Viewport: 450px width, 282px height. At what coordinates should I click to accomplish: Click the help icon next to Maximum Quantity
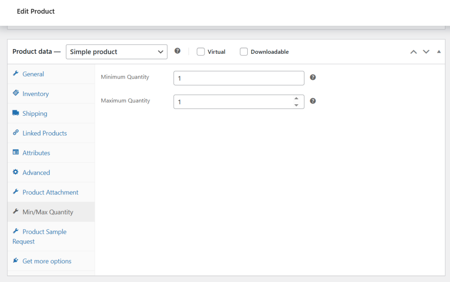(x=313, y=101)
